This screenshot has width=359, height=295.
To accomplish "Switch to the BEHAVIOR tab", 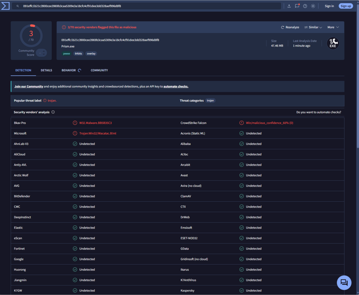I will coord(71,70).
